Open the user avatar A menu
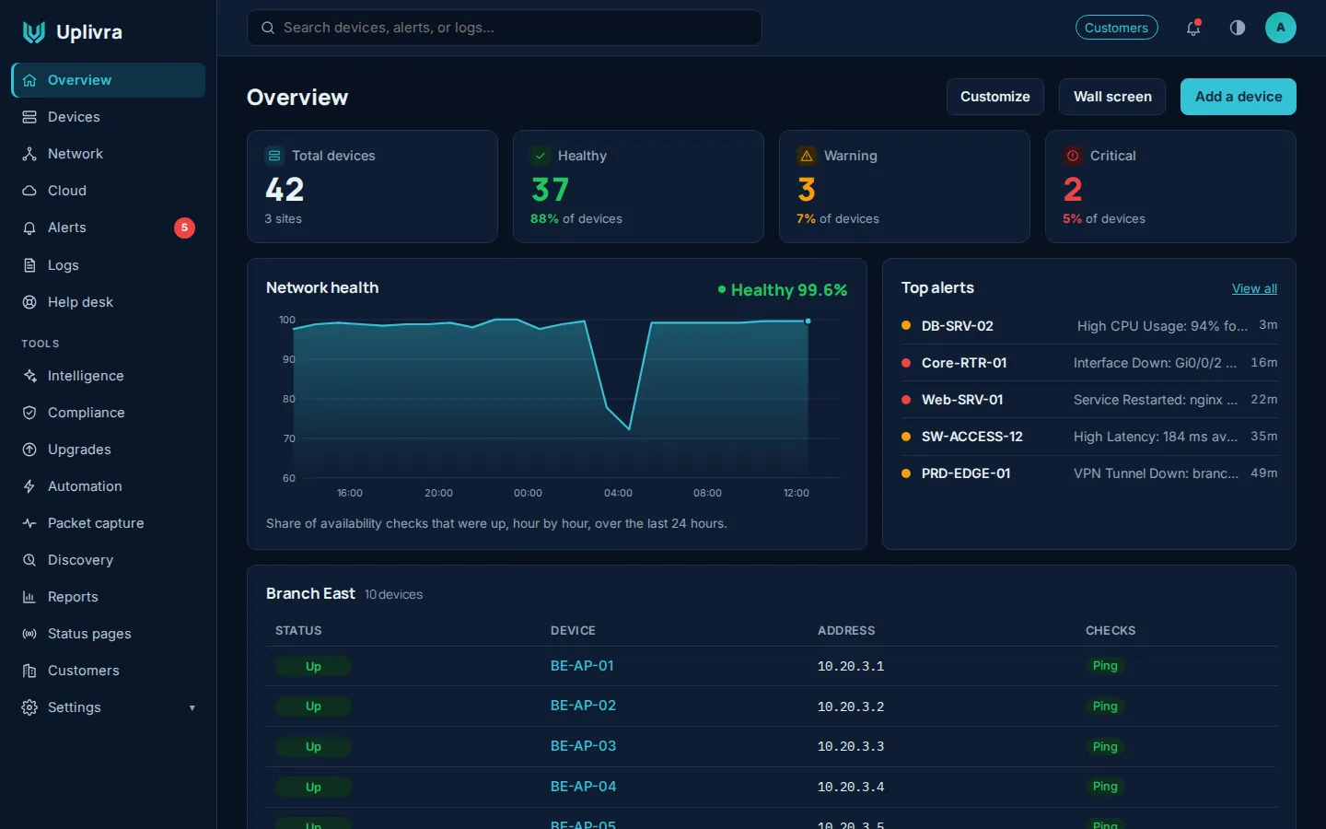The image size is (1326, 829). (x=1281, y=28)
